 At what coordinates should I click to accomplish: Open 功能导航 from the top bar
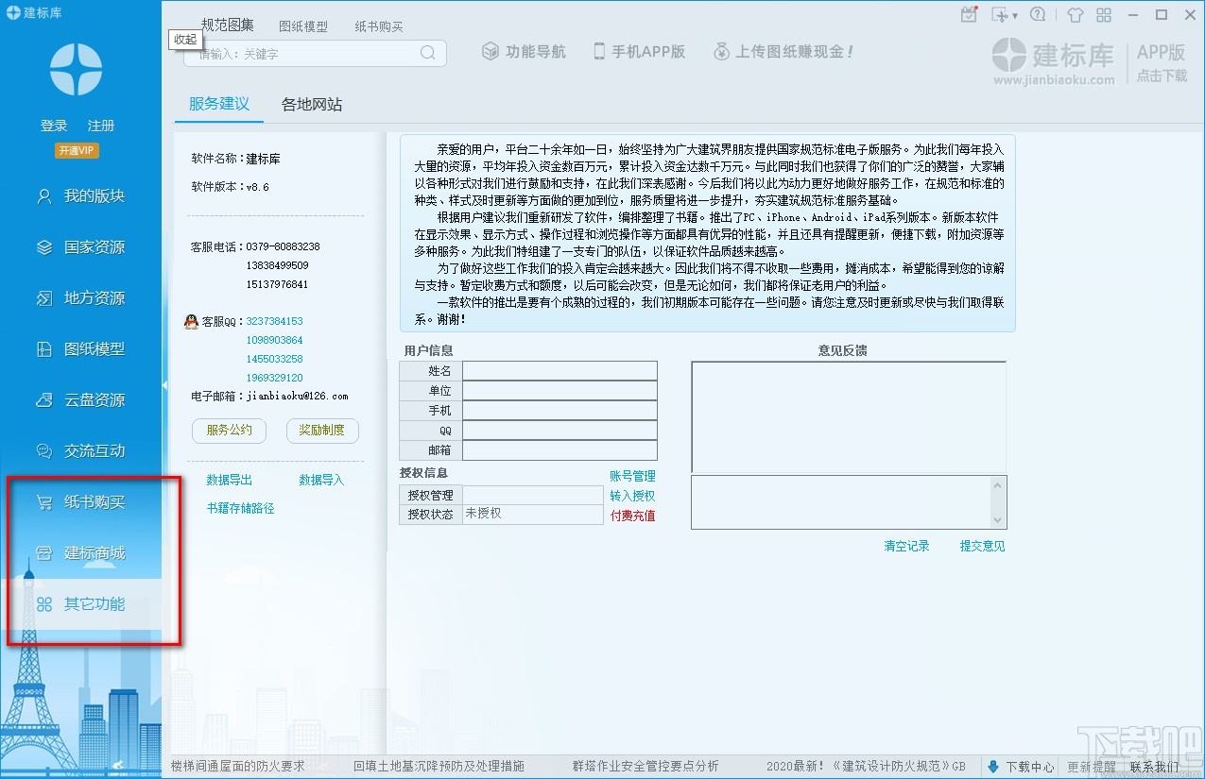(x=524, y=52)
